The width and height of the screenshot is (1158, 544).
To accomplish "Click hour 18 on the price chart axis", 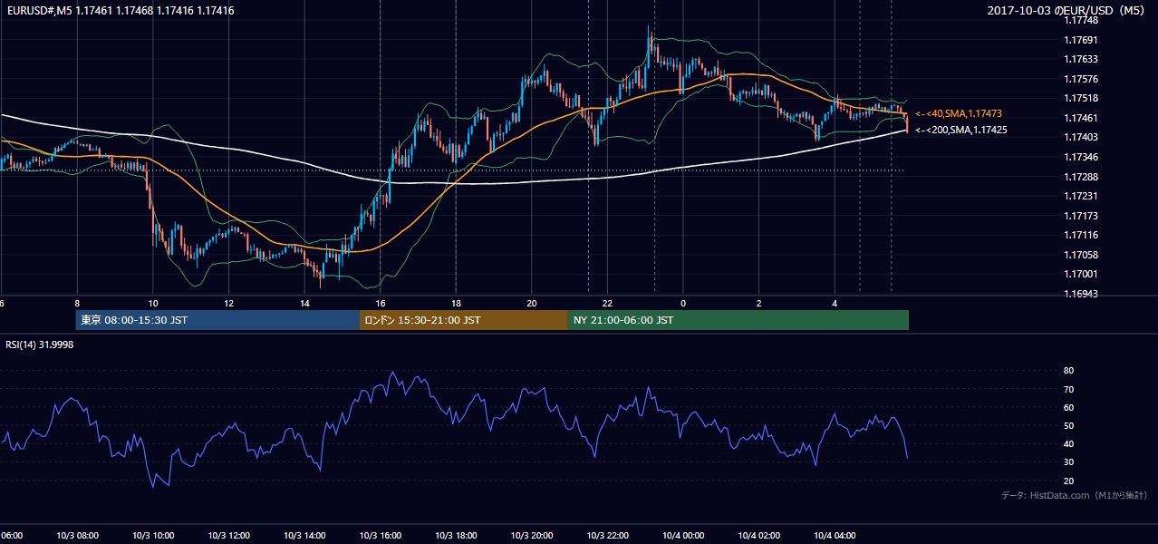I will point(456,303).
